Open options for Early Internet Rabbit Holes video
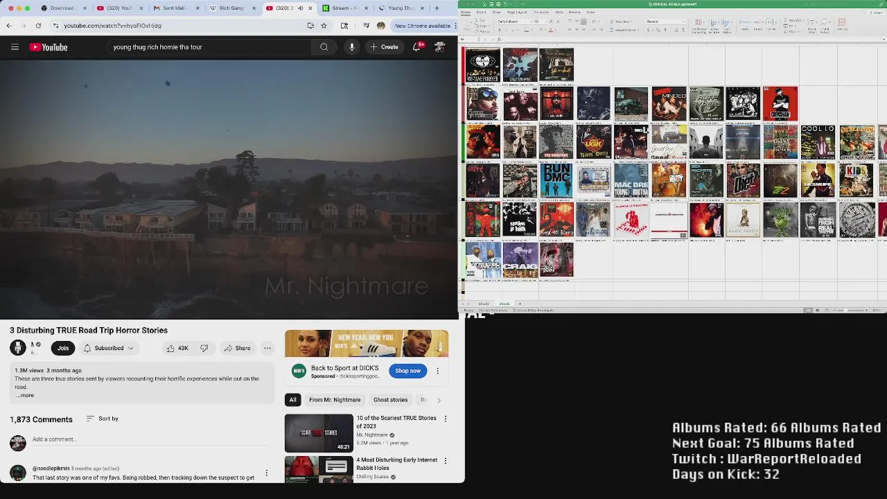Screen dimensions: 887x499 [445, 460]
